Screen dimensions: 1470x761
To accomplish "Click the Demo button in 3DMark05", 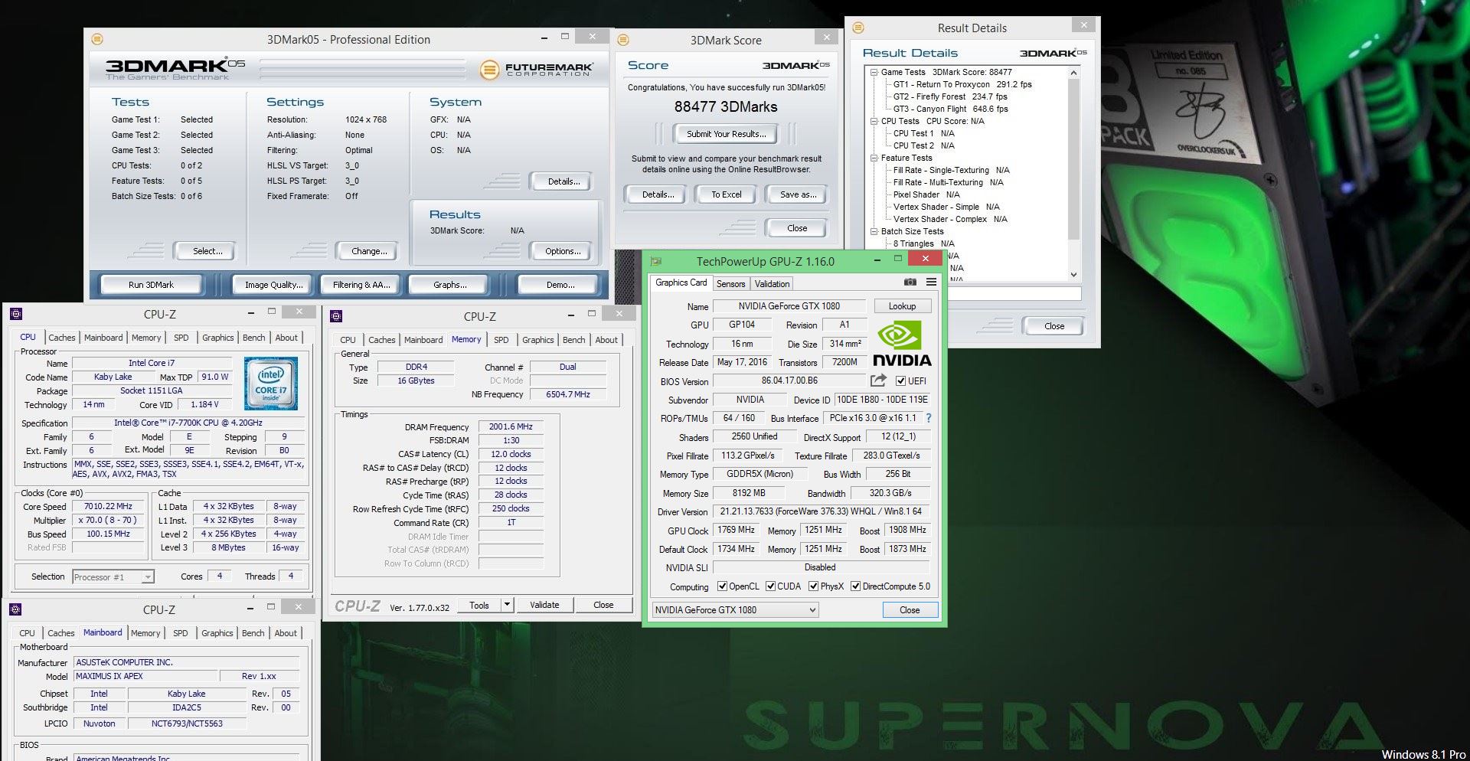I will coord(560,285).
